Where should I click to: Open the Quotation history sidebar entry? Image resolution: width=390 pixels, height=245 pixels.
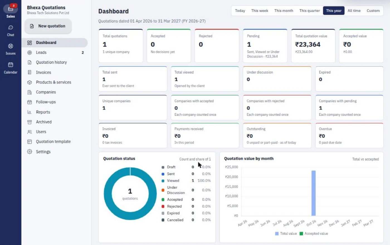[55, 62]
